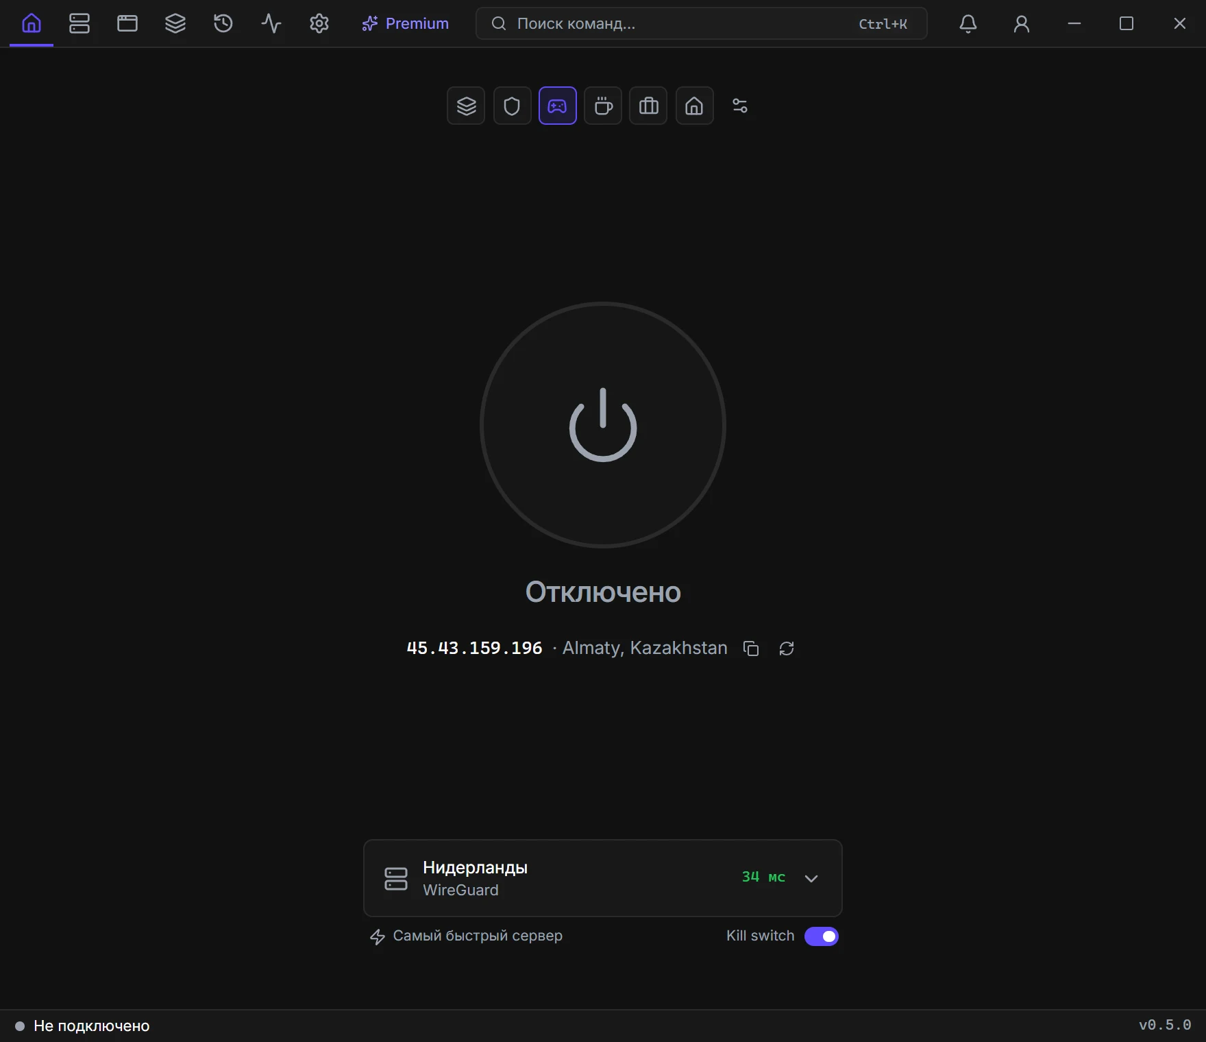Open the Premium upgrade link

coord(406,23)
